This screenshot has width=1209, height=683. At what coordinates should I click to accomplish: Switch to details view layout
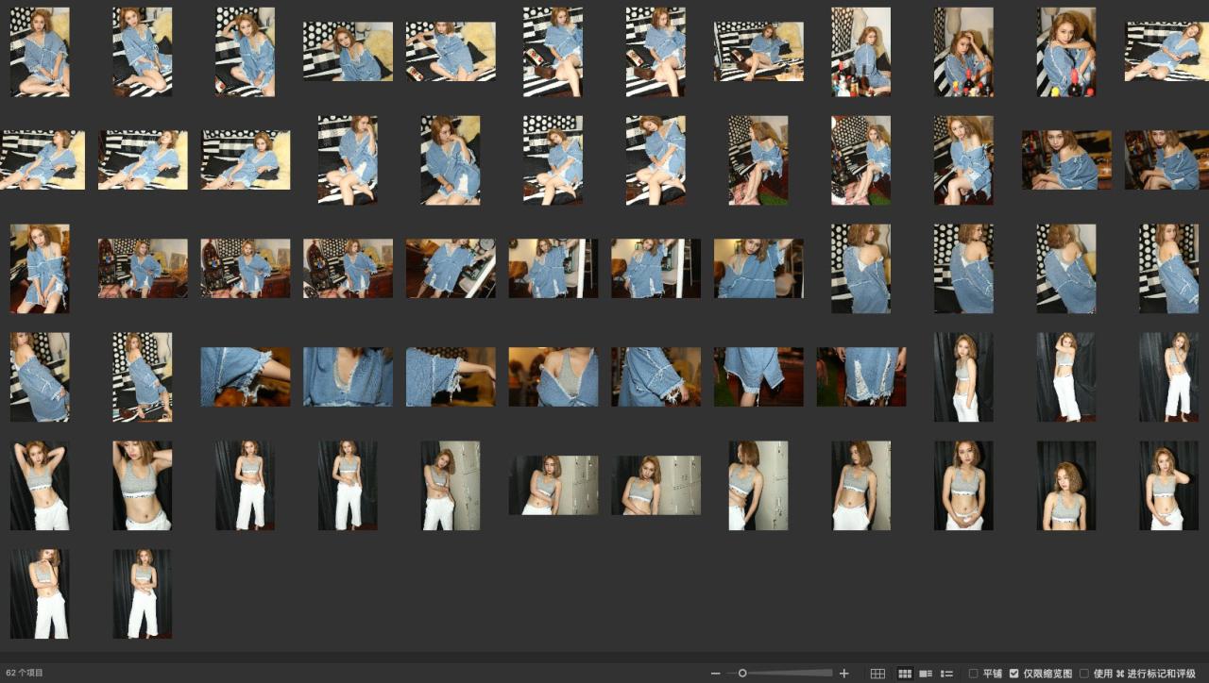[x=926, y=674]
